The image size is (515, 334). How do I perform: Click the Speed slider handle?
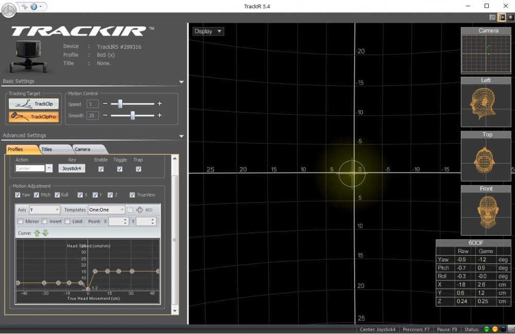pyautogui.click(x=120, y=104)
